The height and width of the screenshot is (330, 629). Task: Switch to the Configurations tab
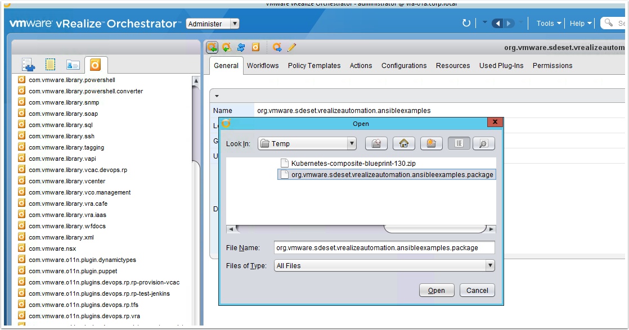click(x=404, y=65)
